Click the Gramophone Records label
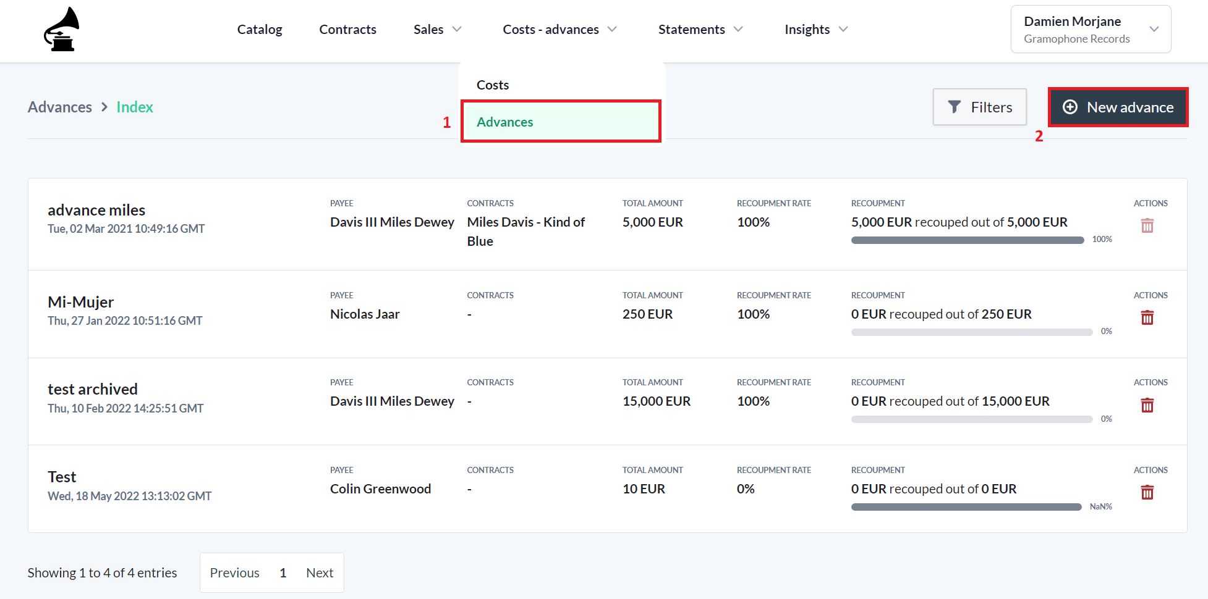This screenshot has height=599, width=1208. click(x=1077, y=39)
